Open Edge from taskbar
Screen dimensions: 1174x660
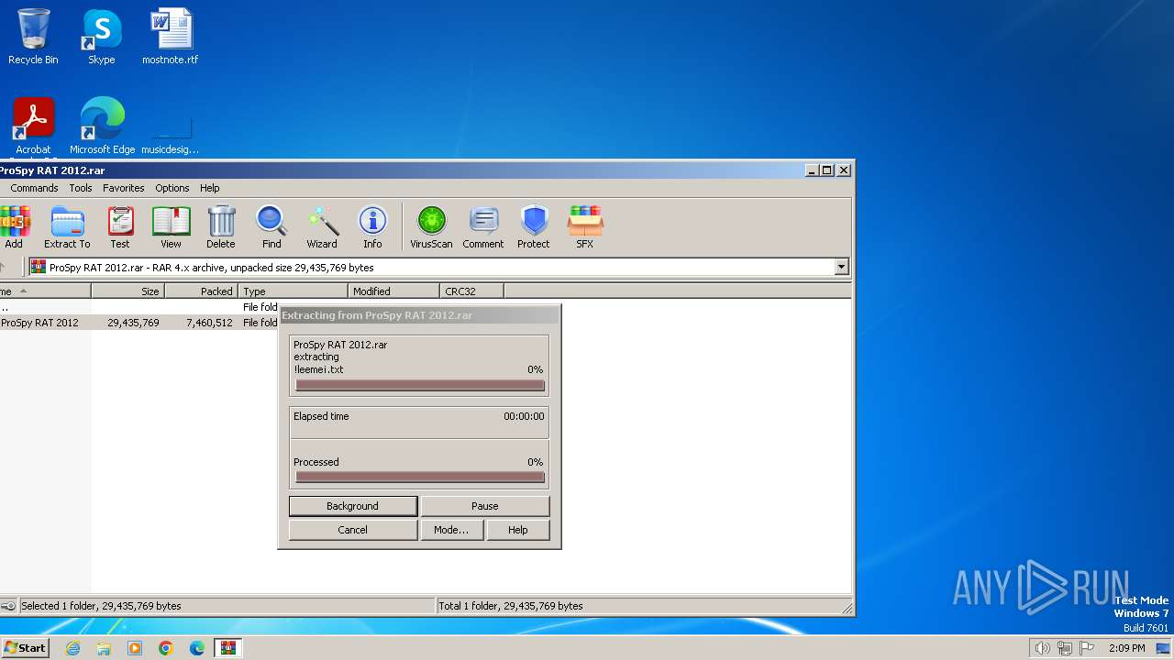tap(197, 648)
